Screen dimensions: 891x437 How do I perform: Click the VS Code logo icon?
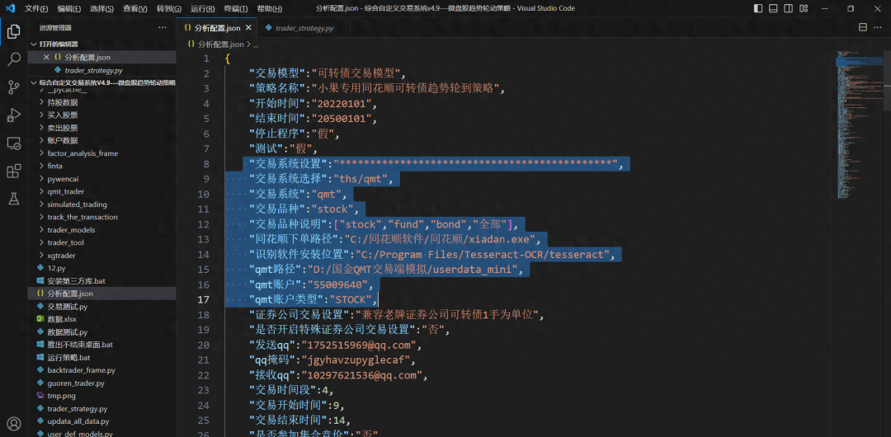click(10, 8)
